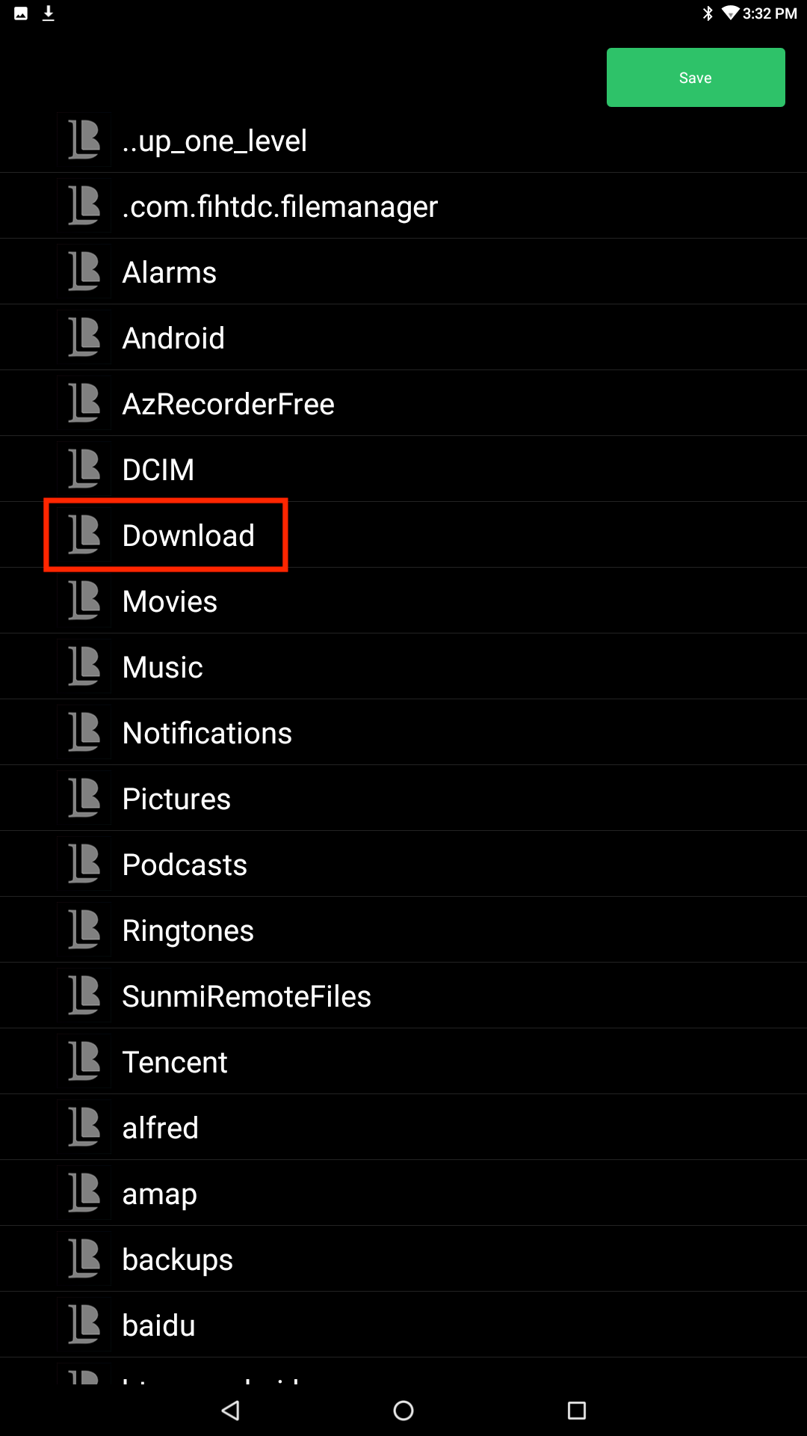
Task: Tap the Android back navigation button
Action: (231, 1411)
